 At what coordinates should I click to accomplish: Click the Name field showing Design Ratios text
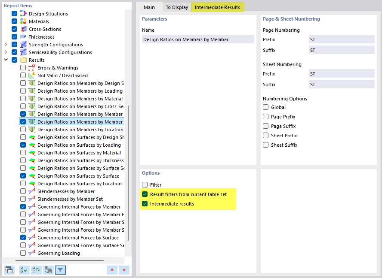(197, 39)
